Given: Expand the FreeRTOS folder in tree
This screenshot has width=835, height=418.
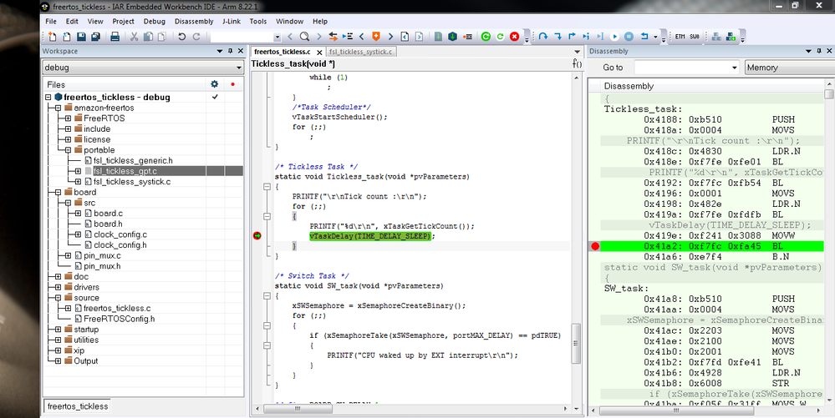Looking at the screenshot, I should [x=68, y=118].
